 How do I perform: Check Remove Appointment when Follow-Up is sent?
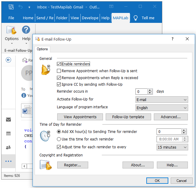[59, 71]
